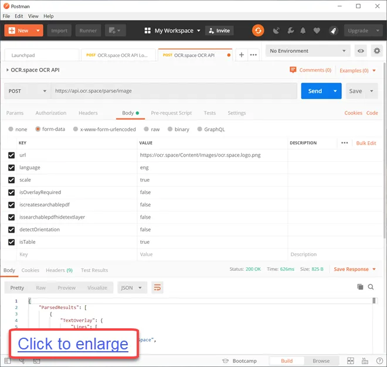Click the Runner button
387x367 pixels.
point(88,30)
